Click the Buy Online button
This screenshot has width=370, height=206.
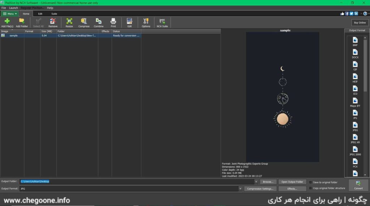tap(360, 23)
